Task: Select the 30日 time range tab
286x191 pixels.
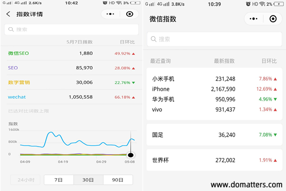Action: pyautogui.click(x=88, y=180)
